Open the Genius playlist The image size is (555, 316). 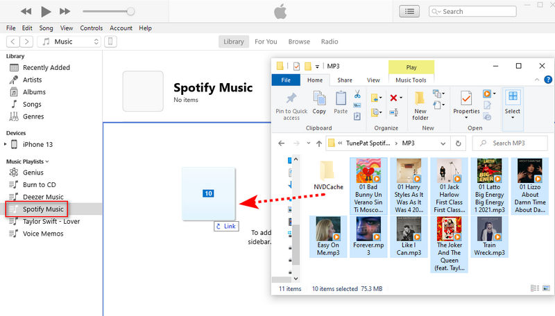click(x=33, y=173)
